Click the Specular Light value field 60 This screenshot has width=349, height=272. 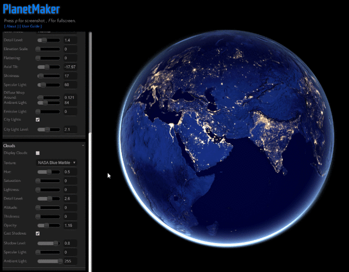[x=70, y=85]
